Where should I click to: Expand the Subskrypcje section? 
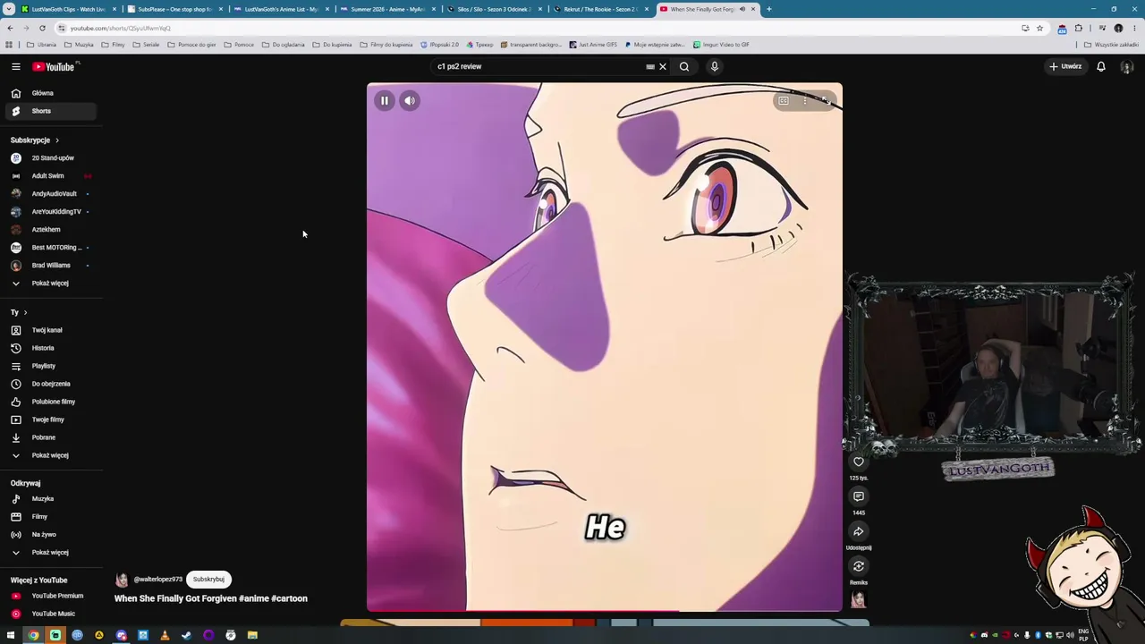35,140
